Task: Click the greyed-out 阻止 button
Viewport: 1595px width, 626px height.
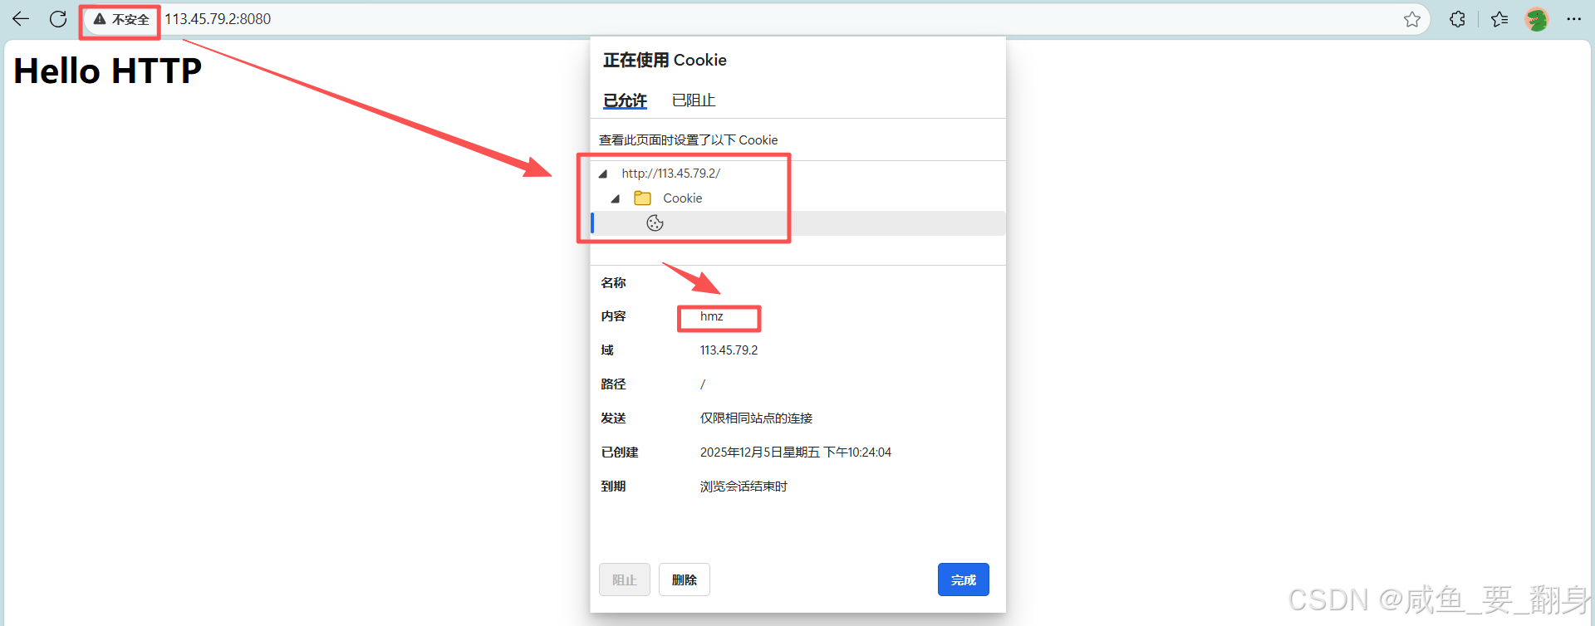Action: pyautogui.click(x=625, y=580)
